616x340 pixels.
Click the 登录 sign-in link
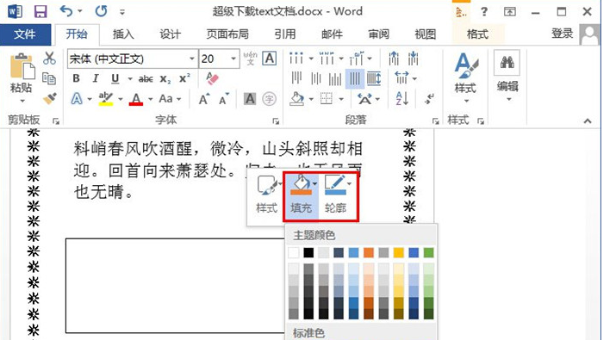click(x=563, y=34)
